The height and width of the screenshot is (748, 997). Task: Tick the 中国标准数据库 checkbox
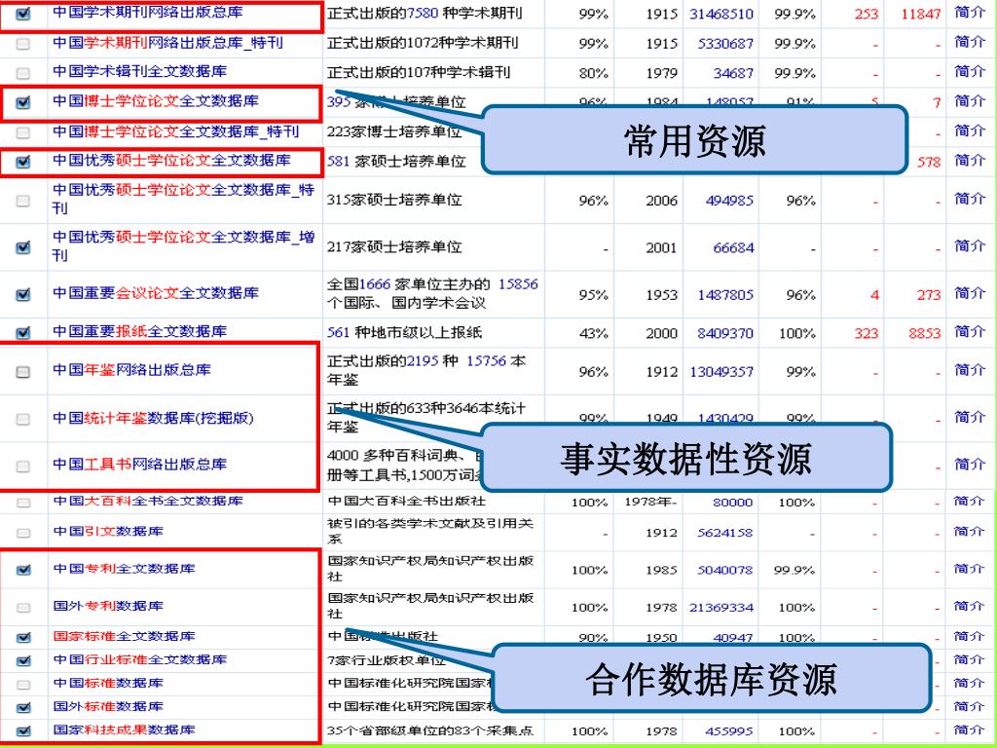tap(23, 685)
